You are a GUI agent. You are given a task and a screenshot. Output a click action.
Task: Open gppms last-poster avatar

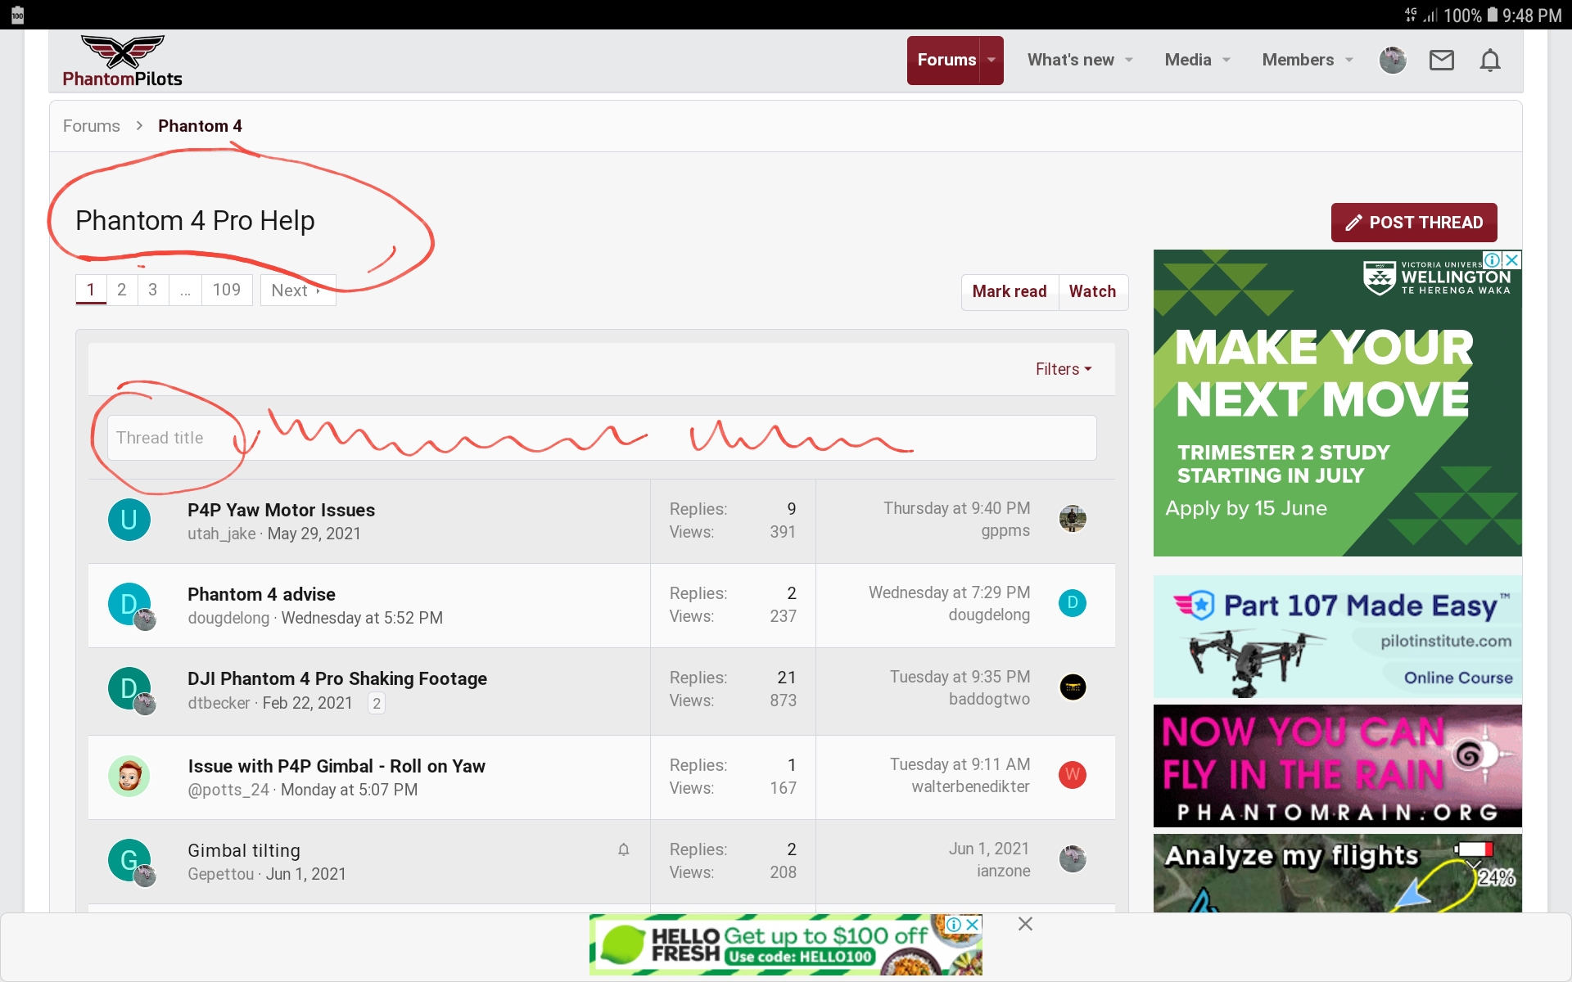click(1072, 519)
